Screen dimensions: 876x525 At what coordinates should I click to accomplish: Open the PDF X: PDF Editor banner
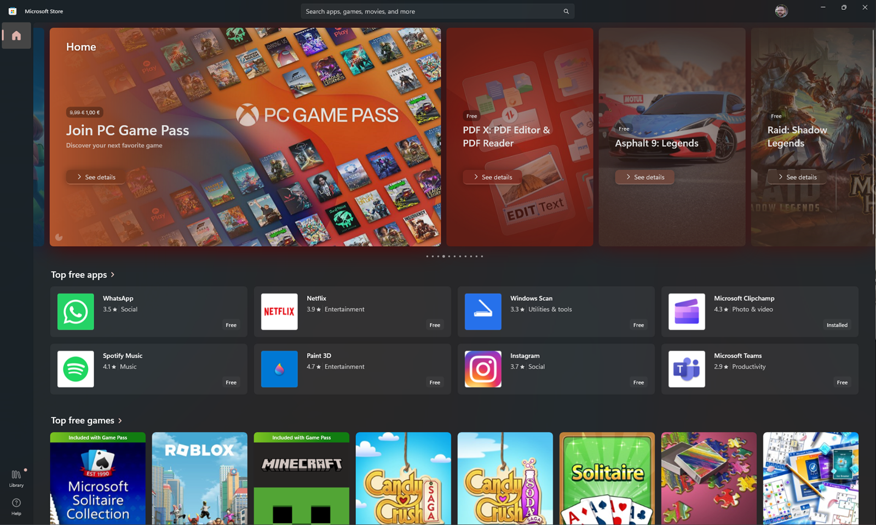tap(520, 137)
